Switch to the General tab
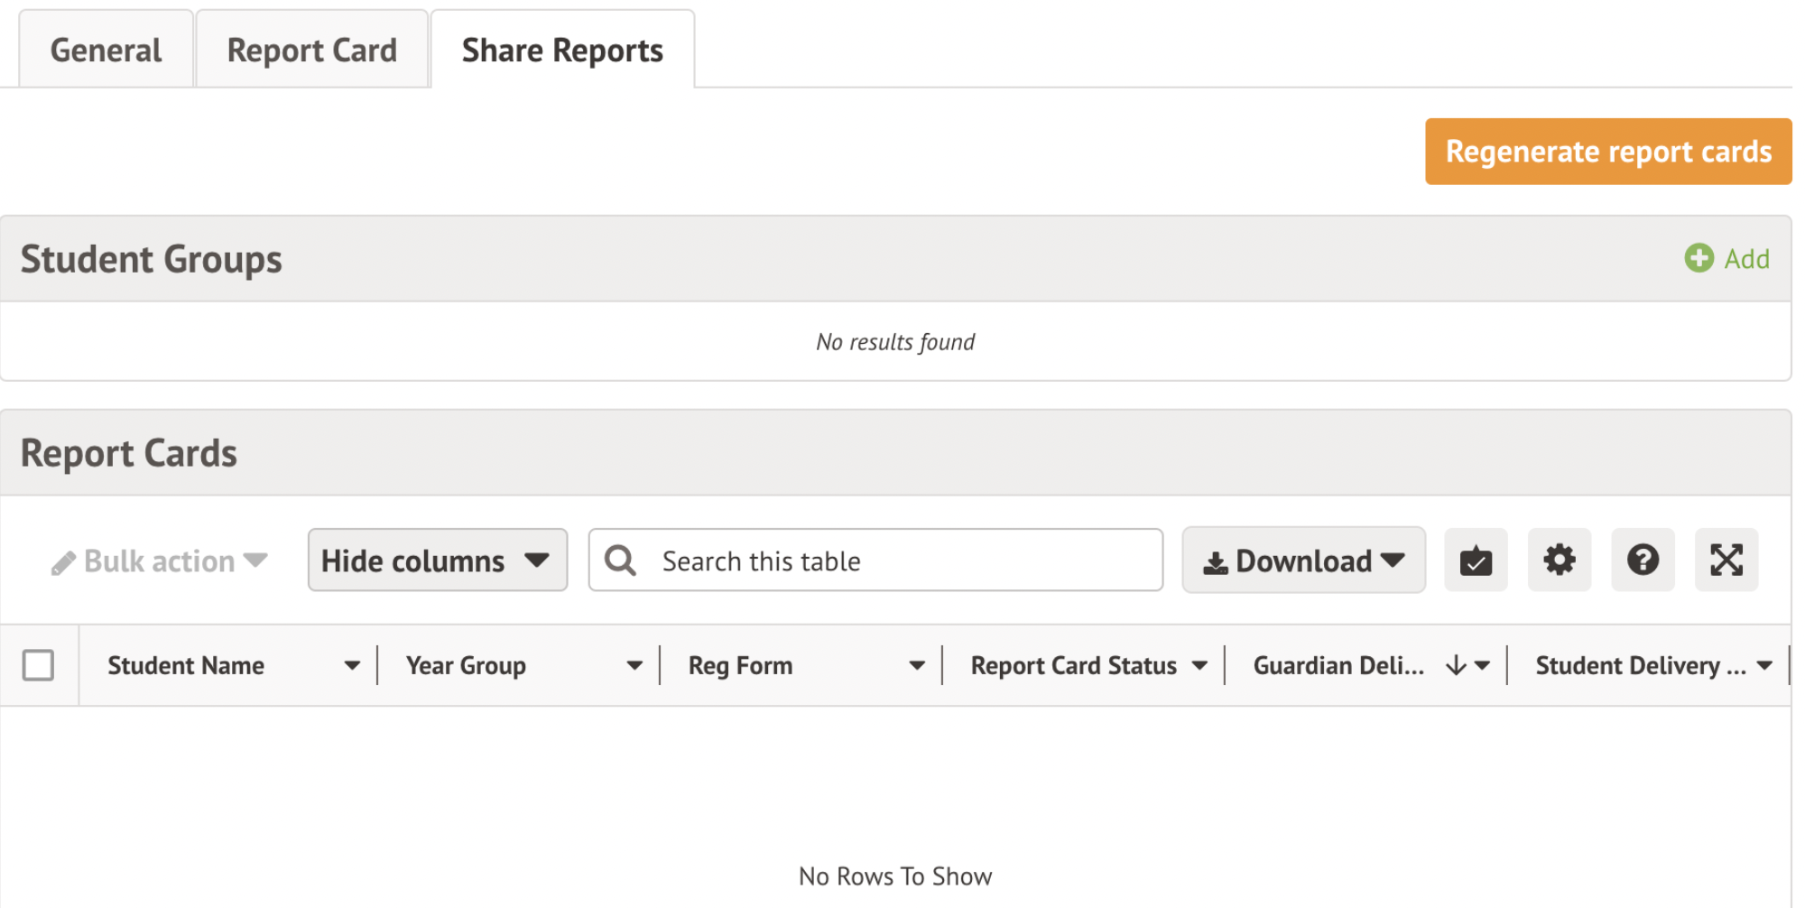1805x908 pixels. [106, 51]
